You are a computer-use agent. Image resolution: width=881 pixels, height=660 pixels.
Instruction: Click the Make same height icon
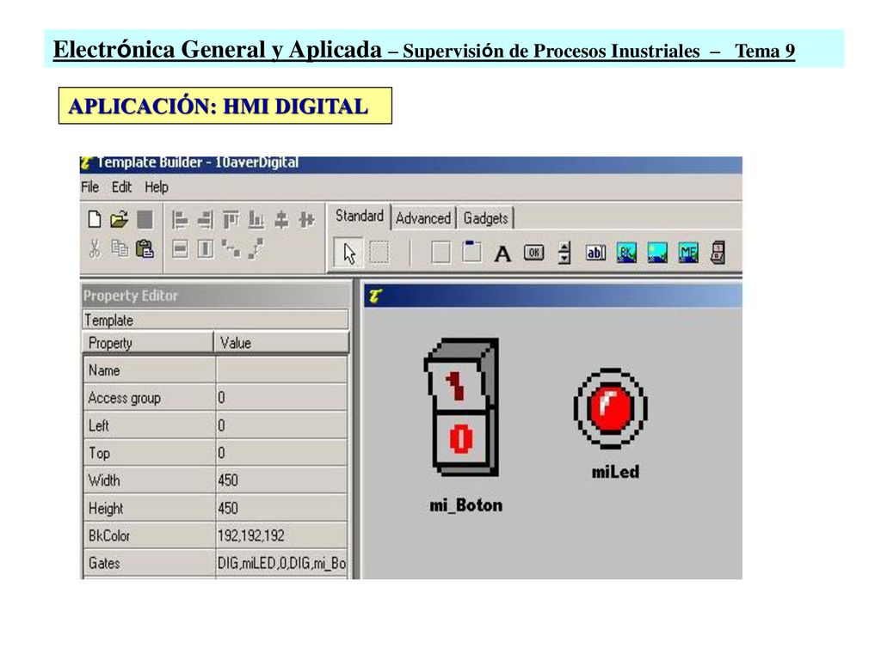[206, 248]
